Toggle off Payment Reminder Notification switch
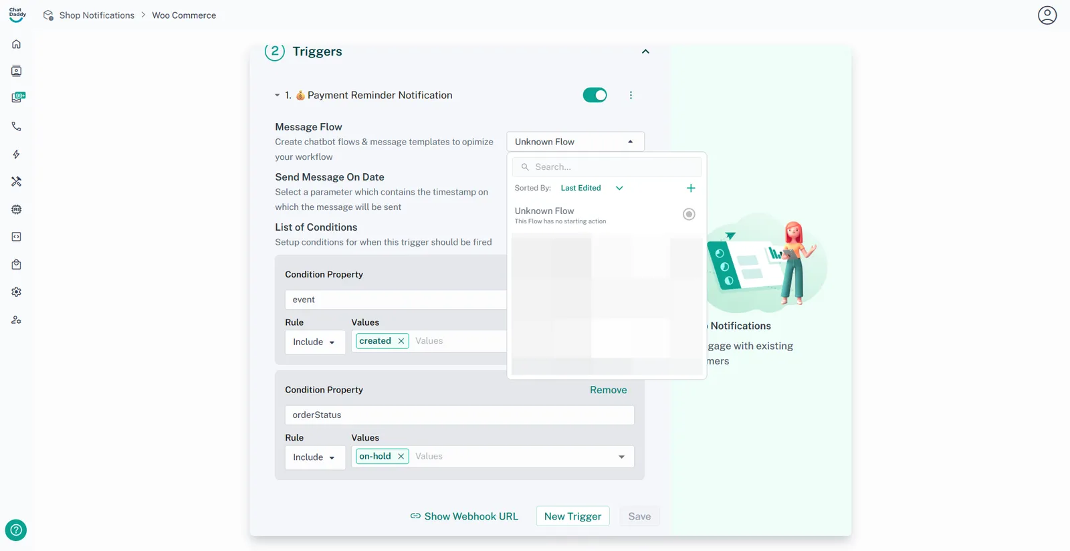This screenshot has width=1070, height=551. point(595,95)
